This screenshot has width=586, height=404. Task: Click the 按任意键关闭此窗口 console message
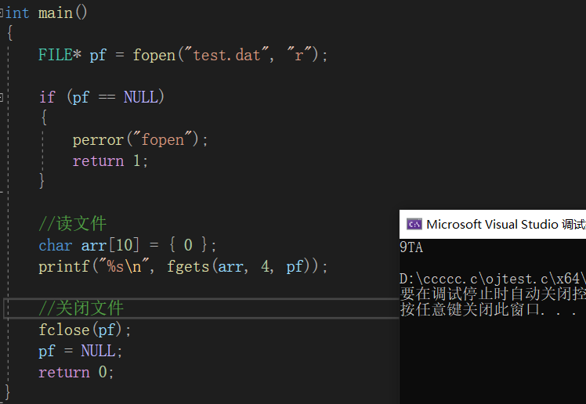coord(488,309)
